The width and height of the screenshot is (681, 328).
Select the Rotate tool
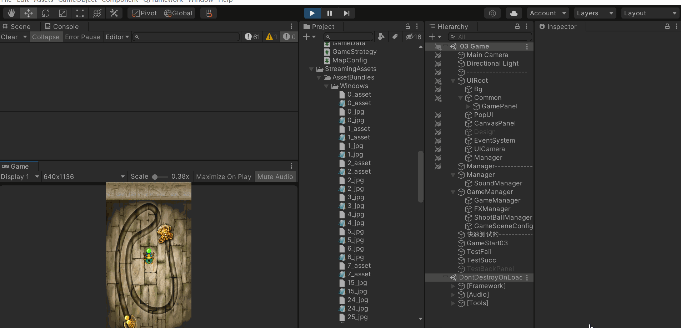pos(46,13)
